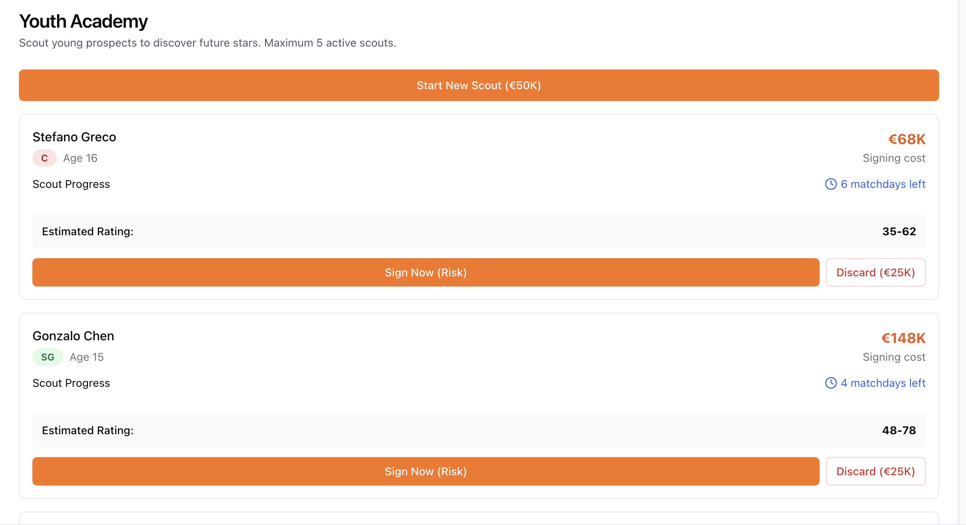Sign Stefano Greco now at risk
The height and width of the screenshot is (525, 966).
[x=425, y=272]
